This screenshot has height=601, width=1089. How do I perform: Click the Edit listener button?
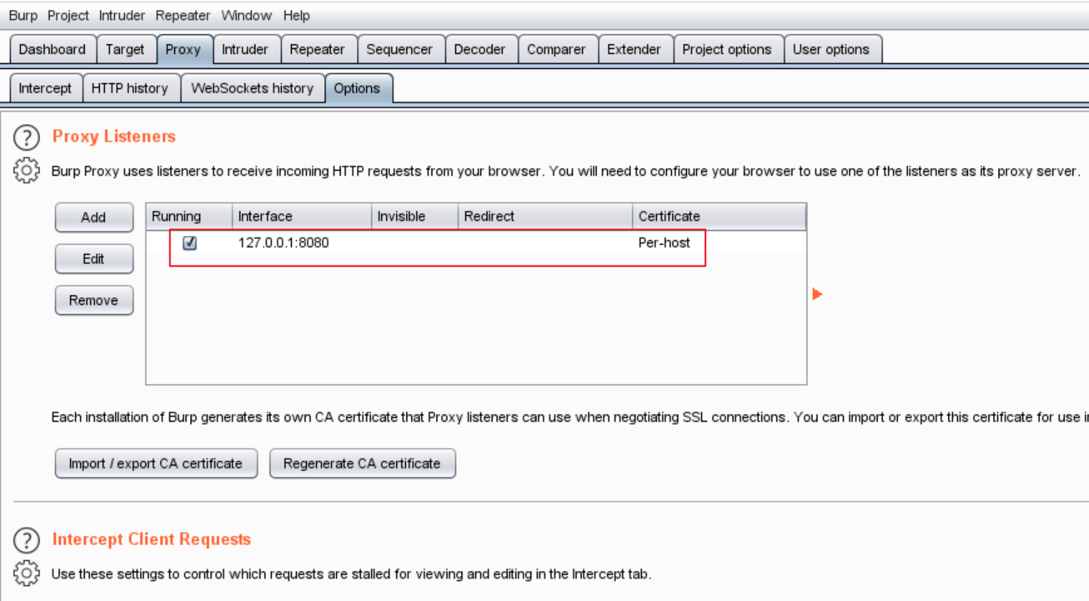tap(94, 259)
